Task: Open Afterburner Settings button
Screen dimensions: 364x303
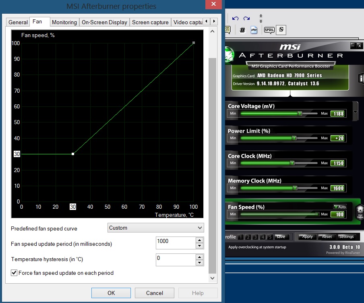Action: pyautogui.click(x=346, y=237)
